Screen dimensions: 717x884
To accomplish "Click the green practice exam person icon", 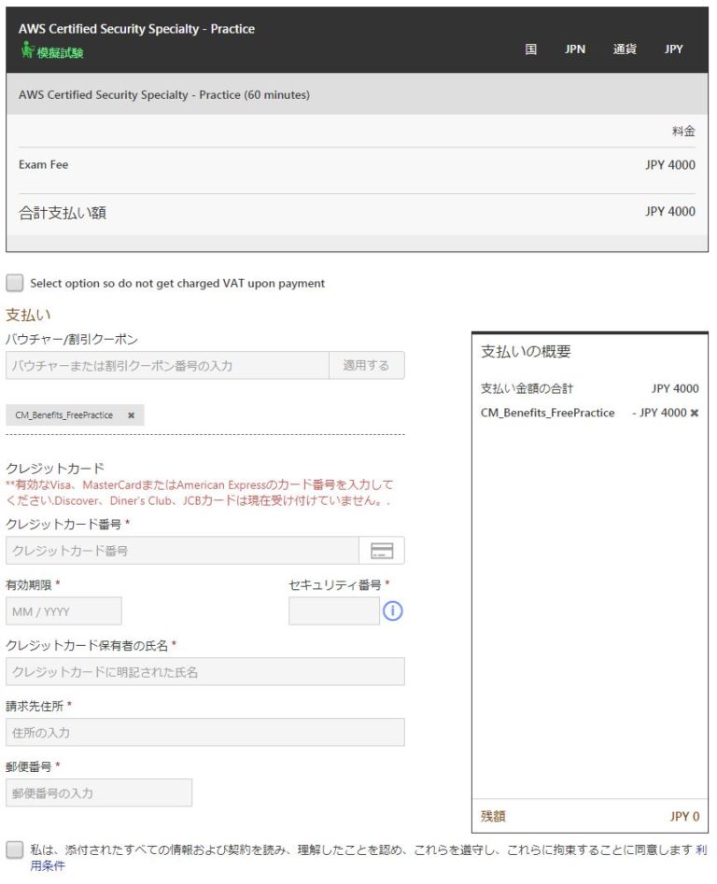I will pos(26,52).
